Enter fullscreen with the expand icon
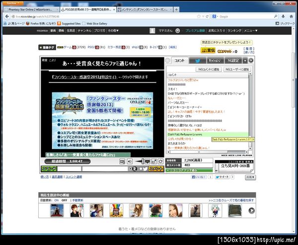This screenshot has width=298, height=245. click(x=154, y=162)
